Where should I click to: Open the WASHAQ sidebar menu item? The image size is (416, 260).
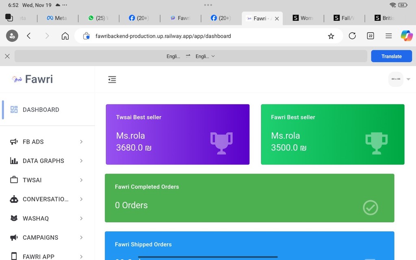(x=47, y=219)
